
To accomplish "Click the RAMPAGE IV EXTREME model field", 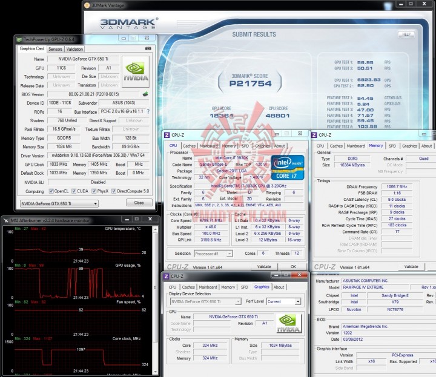I will 375,287.
